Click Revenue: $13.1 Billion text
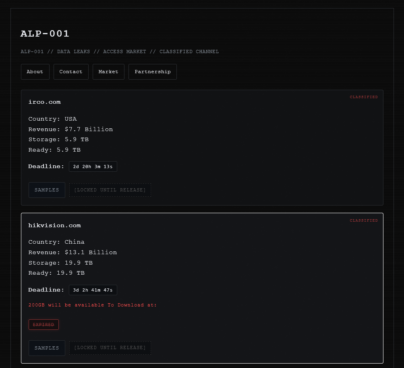This screenshot has width=404, height=368. [73, 252]
